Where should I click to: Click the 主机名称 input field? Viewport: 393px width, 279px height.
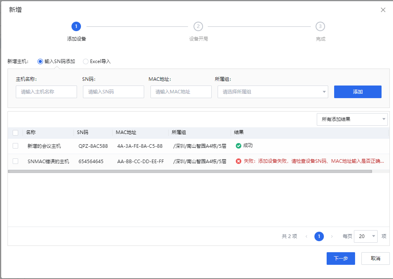coord(47,92)
